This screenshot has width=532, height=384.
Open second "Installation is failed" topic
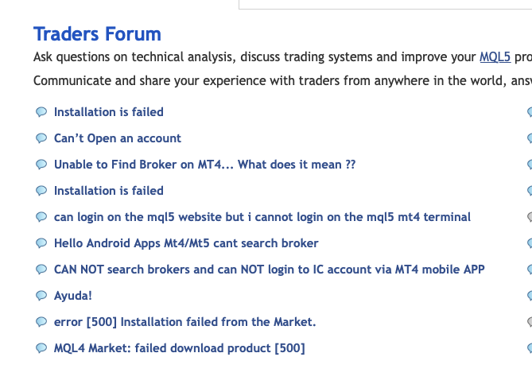pos(109,191)
